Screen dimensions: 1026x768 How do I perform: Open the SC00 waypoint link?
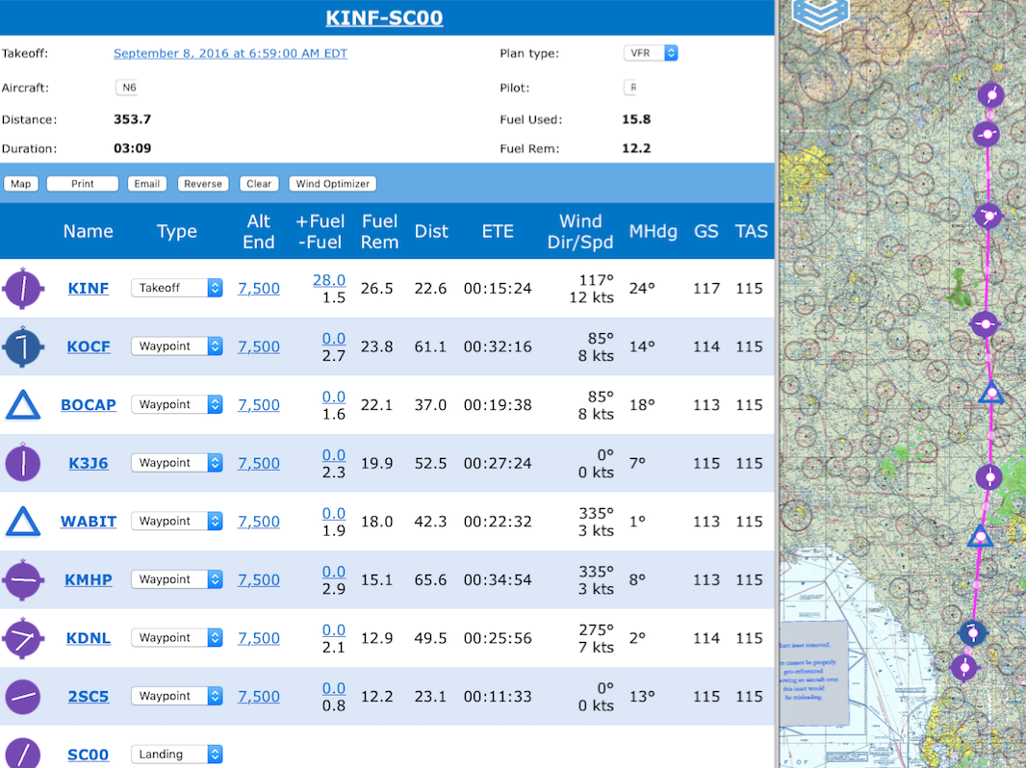tap(89, 755)
